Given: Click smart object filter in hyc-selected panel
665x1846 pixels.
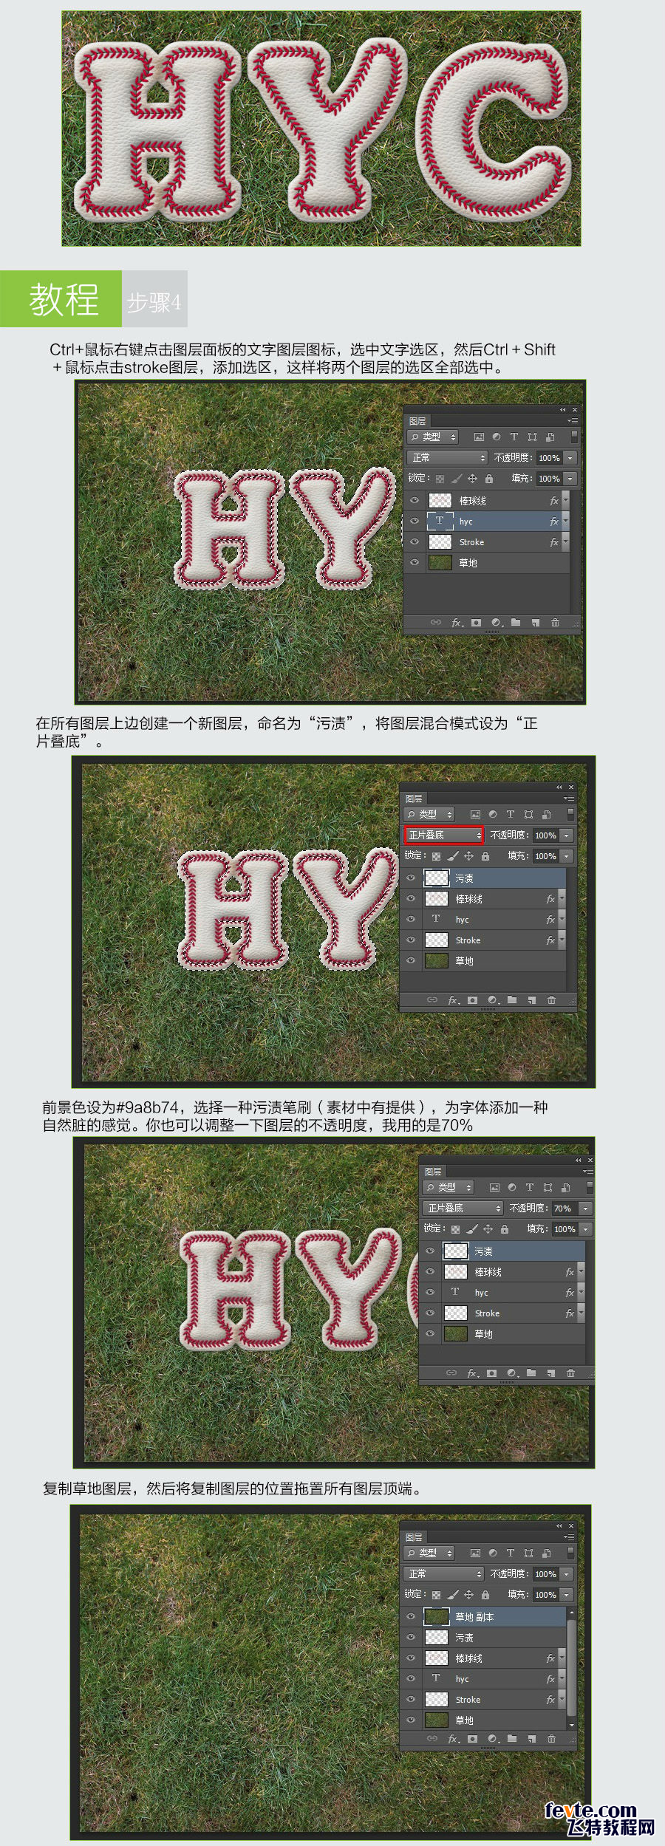Looking at the screenshot, I should click(x=550, y=437).
